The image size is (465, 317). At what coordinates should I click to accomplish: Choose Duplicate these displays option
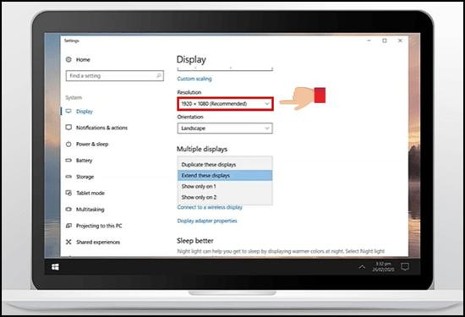[225, 165]
